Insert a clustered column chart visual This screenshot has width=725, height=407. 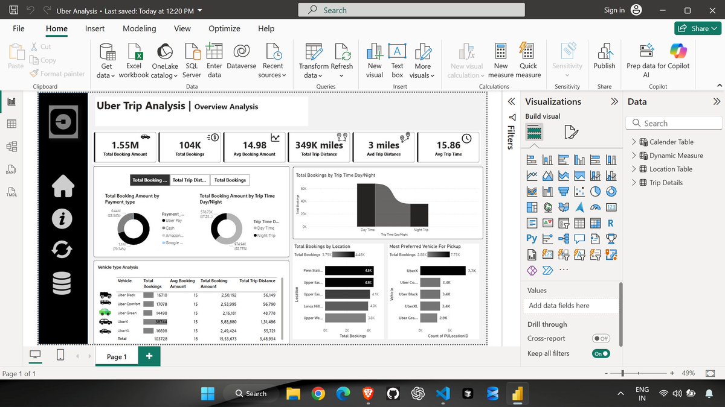[579, 160]
